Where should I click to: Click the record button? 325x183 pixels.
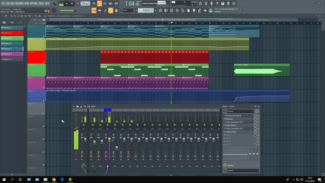coord(78,4)
